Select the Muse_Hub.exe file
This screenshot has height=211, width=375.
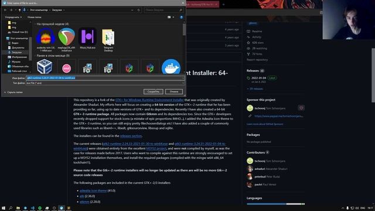click(x=87, y=38)
